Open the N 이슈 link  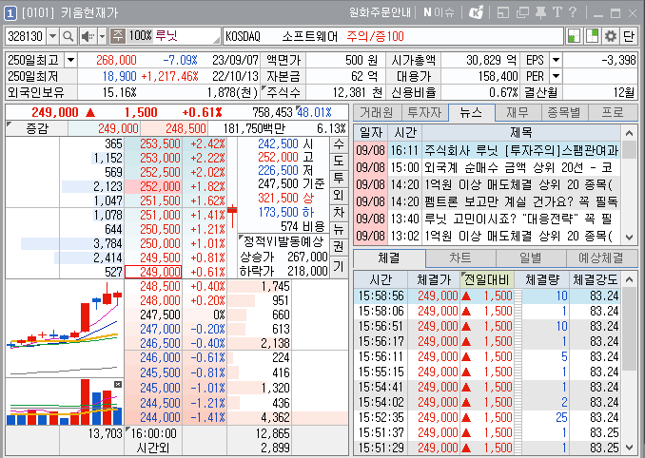coord(439,12)
